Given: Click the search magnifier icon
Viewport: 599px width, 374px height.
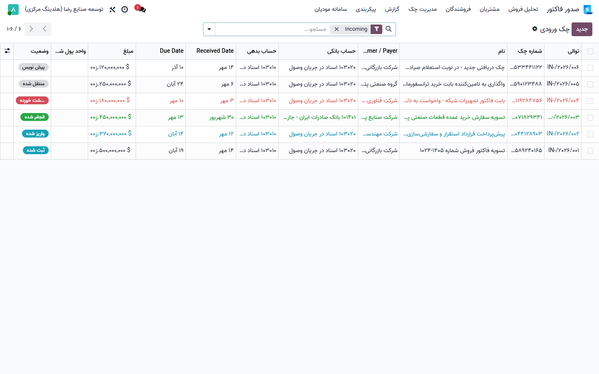Looking at the screenshot, I should [389, 29].
